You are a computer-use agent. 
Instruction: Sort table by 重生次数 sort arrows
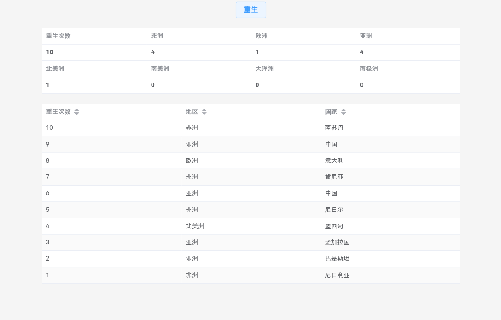coord(77,112)
